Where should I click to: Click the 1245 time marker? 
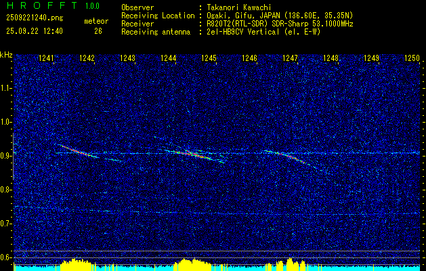(209, 58)
